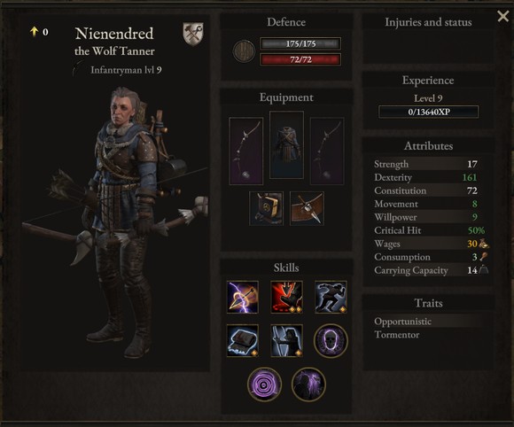Click the red downward arrows skill icon

click(286, 297)
